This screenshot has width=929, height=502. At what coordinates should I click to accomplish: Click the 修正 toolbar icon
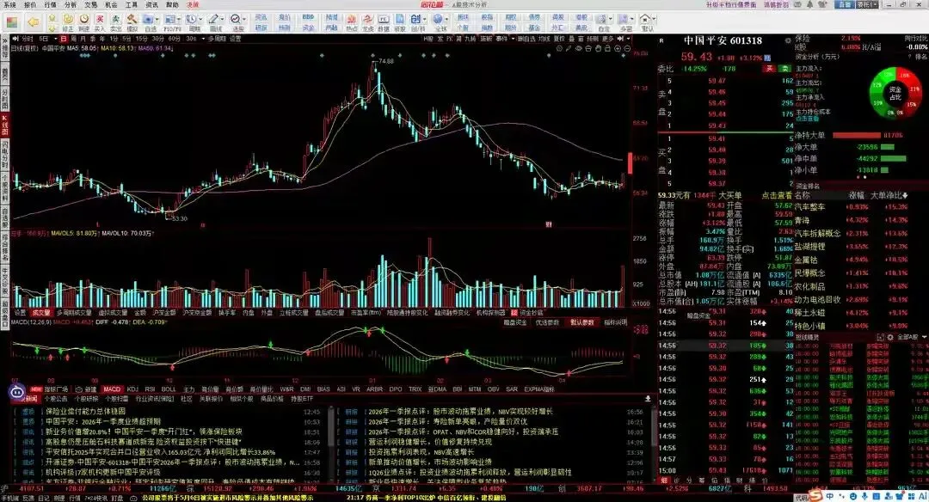[x=68, y=21]
